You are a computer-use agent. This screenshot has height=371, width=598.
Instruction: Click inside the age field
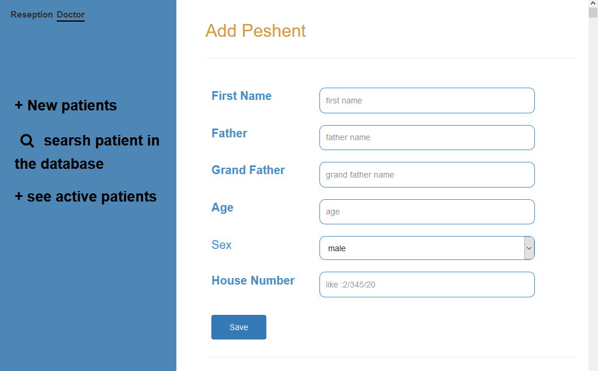point(427,211)
